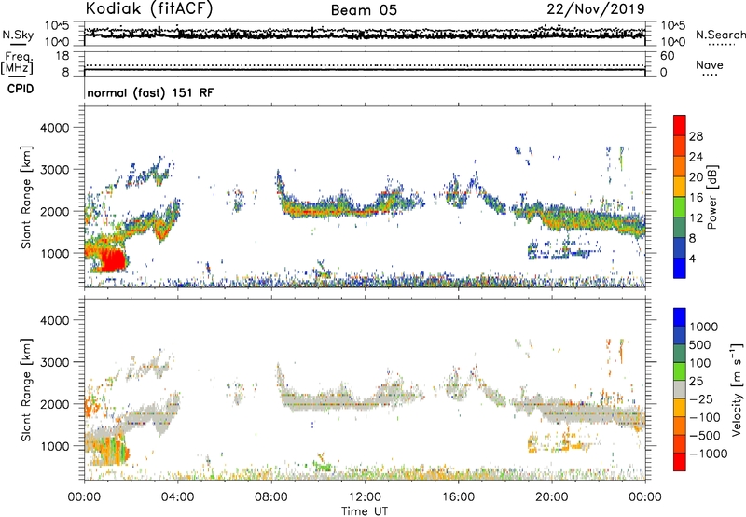Click the '08:00' time tick label
The width and height of the screenshot is (746, 517).
pos(271,497)
